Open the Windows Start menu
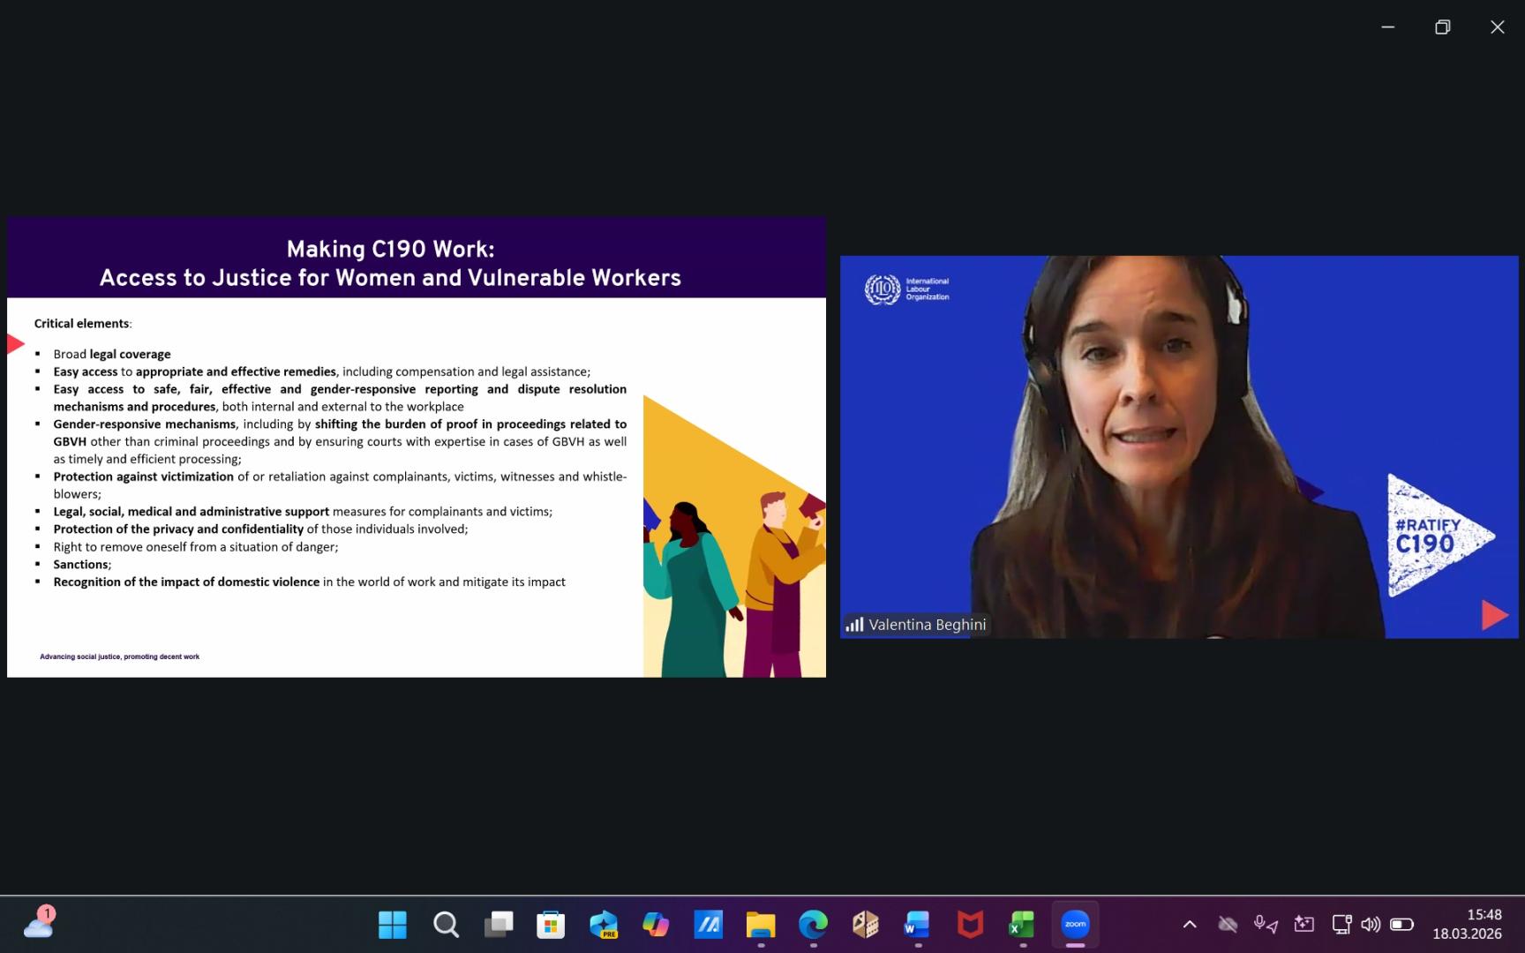 coord(393,924)
